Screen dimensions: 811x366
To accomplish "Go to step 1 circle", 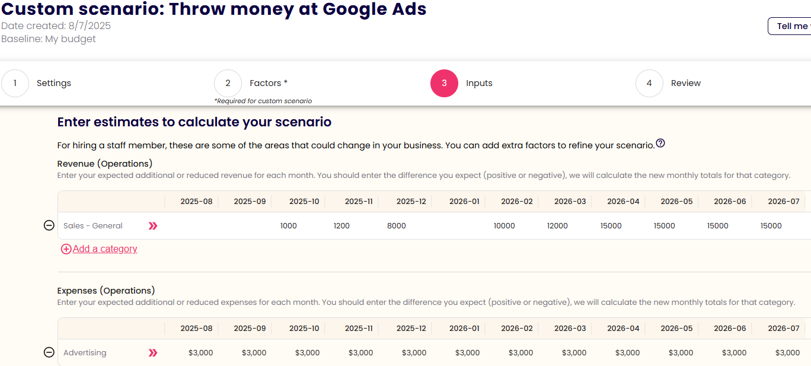I will (x=15, y=83).
